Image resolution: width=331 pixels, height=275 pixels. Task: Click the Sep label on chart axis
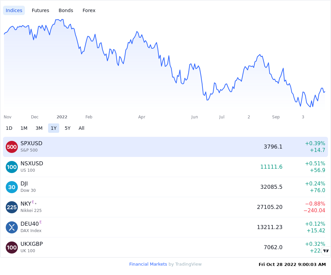tap(276, 117)
